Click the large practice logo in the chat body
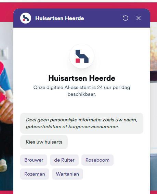Viewport: 157px width, 194px height. coord(82,56)
